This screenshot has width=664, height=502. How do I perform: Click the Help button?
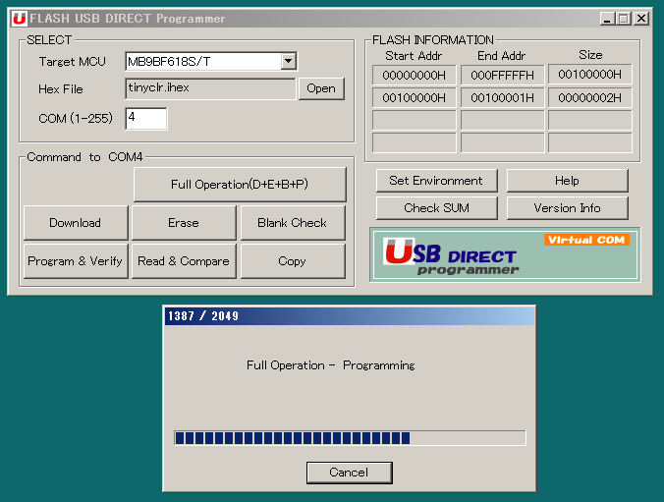567,181
